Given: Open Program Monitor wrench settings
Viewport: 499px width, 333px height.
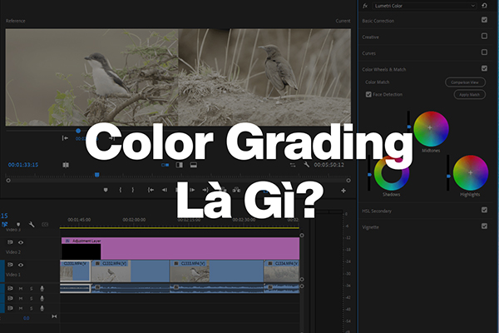Looking at the screenshot, I should point(306,165).
